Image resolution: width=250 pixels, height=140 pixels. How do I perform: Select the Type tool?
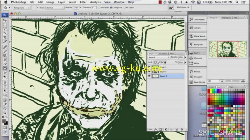[5, 86]
